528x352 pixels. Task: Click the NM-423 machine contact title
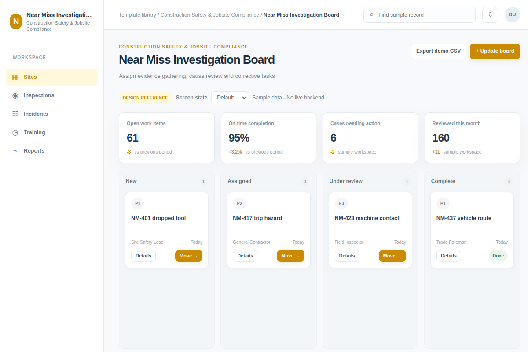(x=367, y=218)
